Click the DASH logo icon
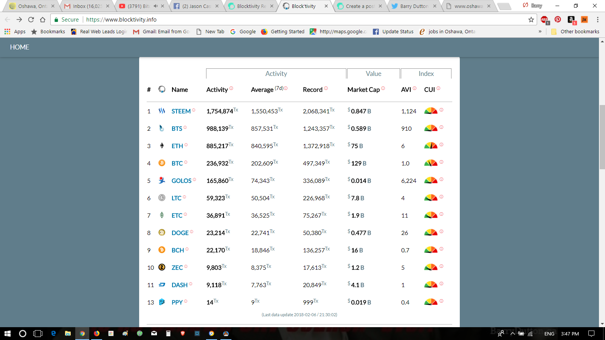 tap(162, 284)
